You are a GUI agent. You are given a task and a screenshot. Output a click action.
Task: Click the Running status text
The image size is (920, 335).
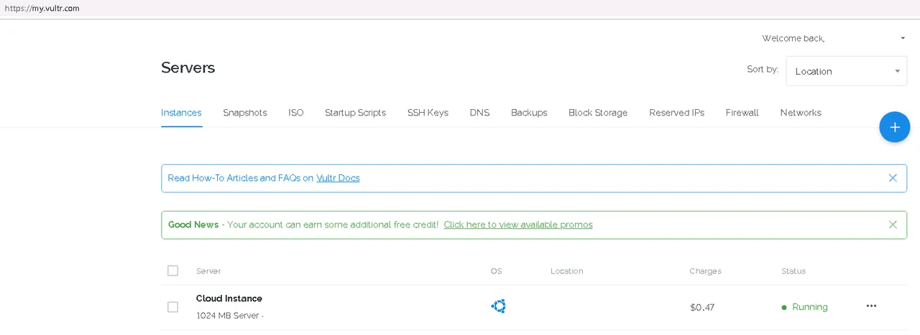(810, 307)
